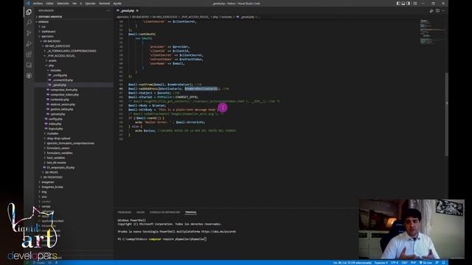Image resolution: width=472 pixels, height=265 pixels.
Task: Click the includes breadcrumb segment
Action: pos(226,17)
